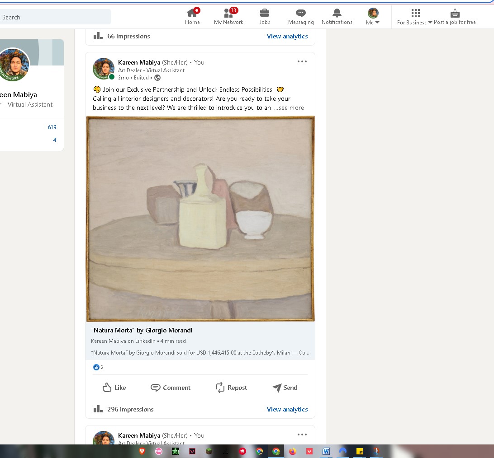Click Post a job for free
Image resolution: width=494 pixels, height=458 pixels.
click(455, 17)
